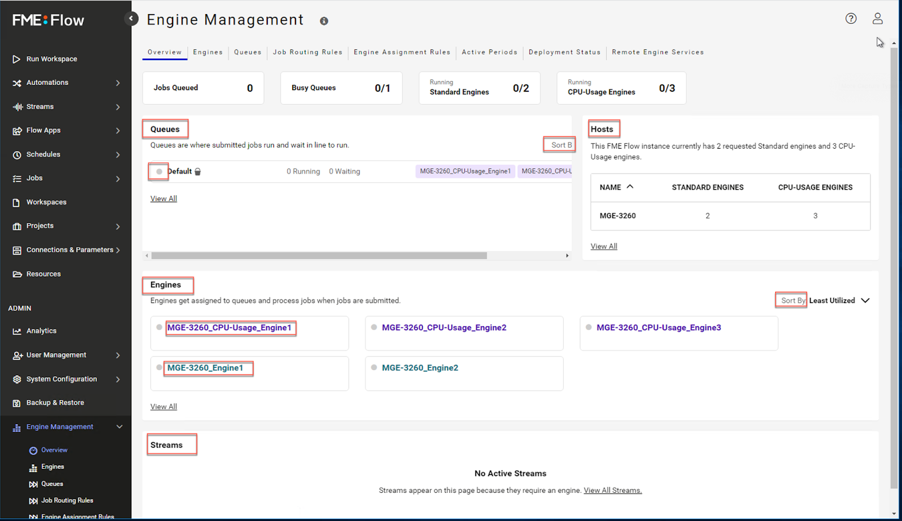Viewport: 902px width, 521px height.
Task: Click the Queues panel horizontal scrollbar
Action: pos(319,256)
